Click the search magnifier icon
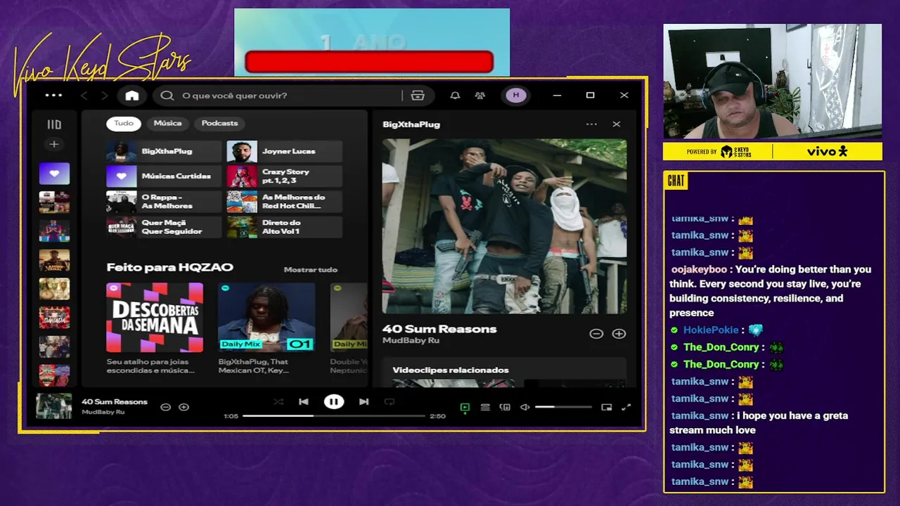The width and height of the screenshot is (900, 506). tap(167, 96)
